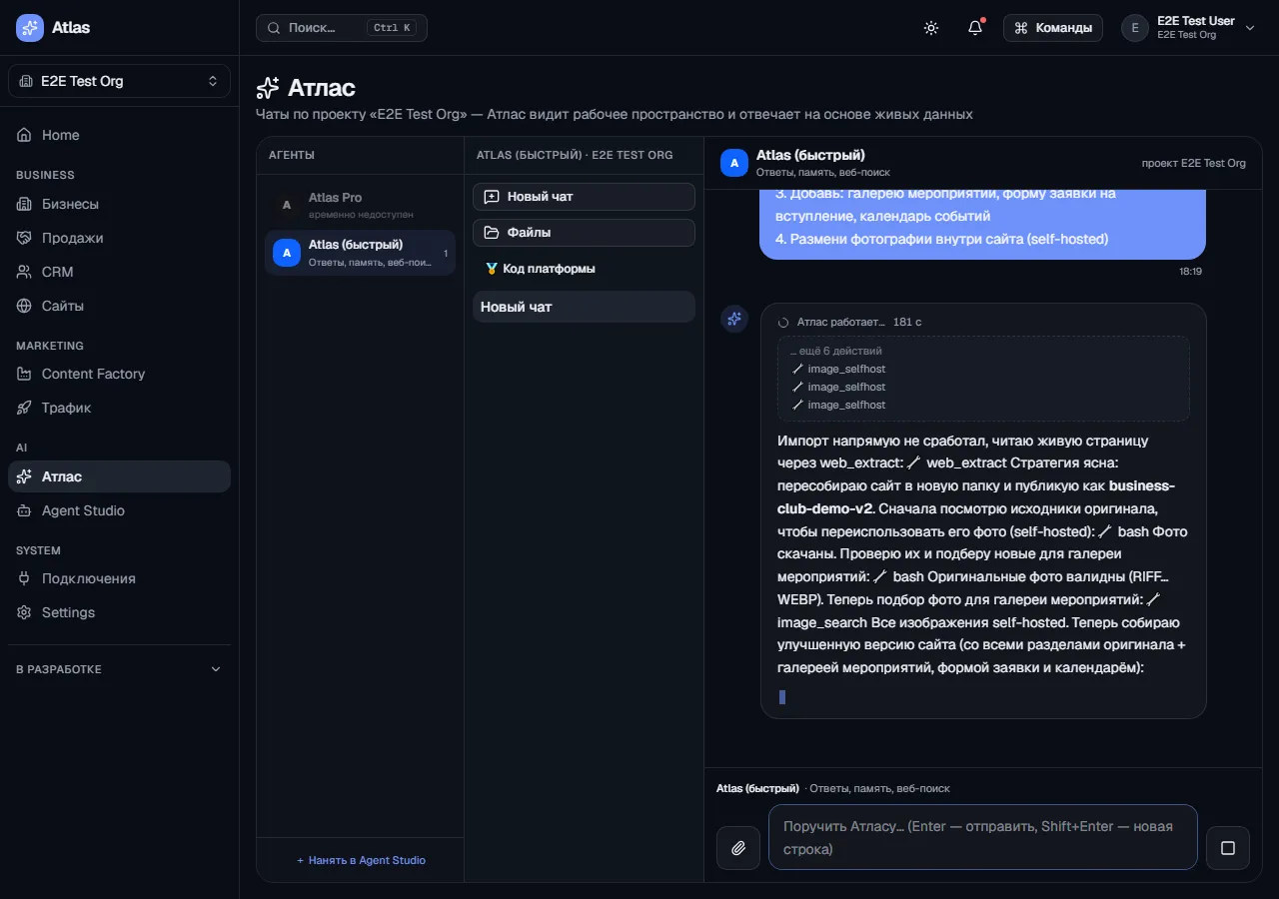Click the Atlas logo icon

(x=29, y=28)
